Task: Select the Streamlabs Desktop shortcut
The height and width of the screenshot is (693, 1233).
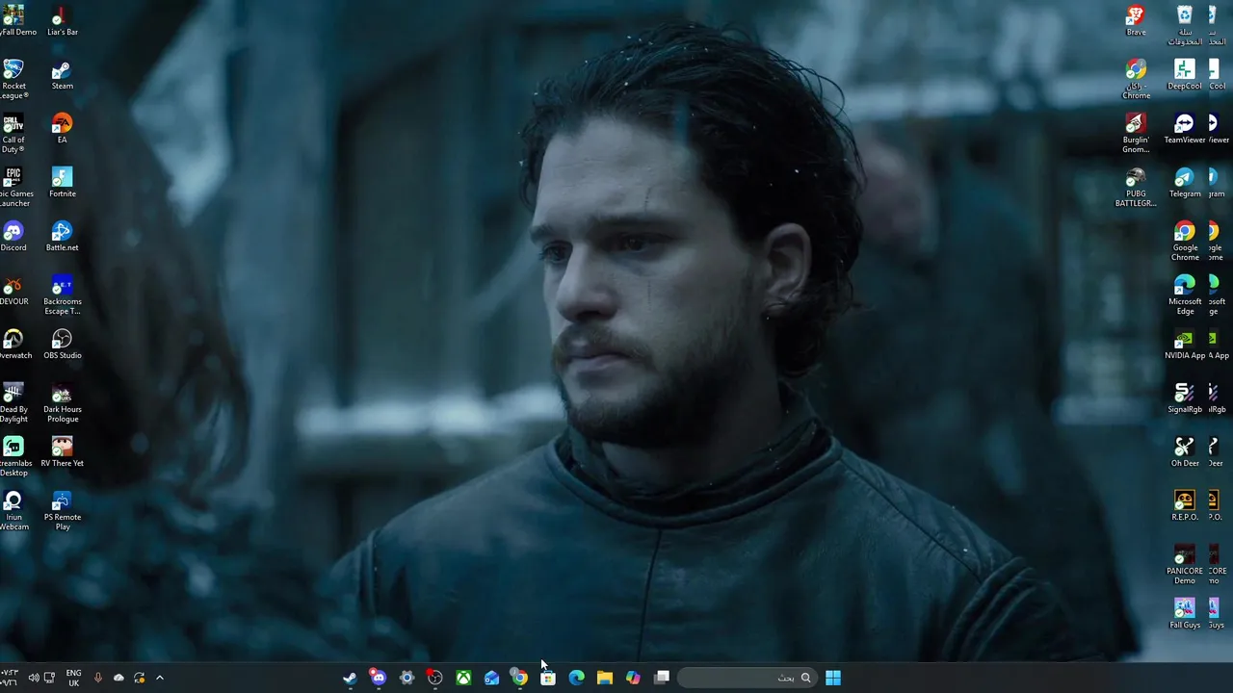Action: tap(13, 457)
